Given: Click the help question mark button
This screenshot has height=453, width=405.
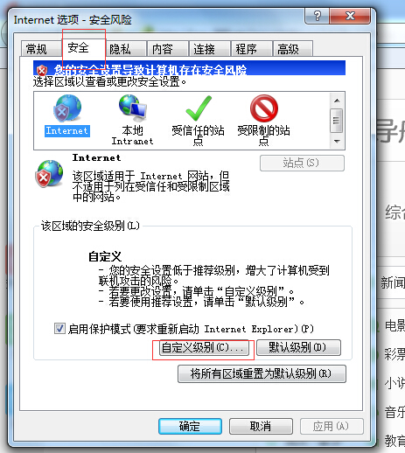Looking at the screenshot, I should [317, 16].
